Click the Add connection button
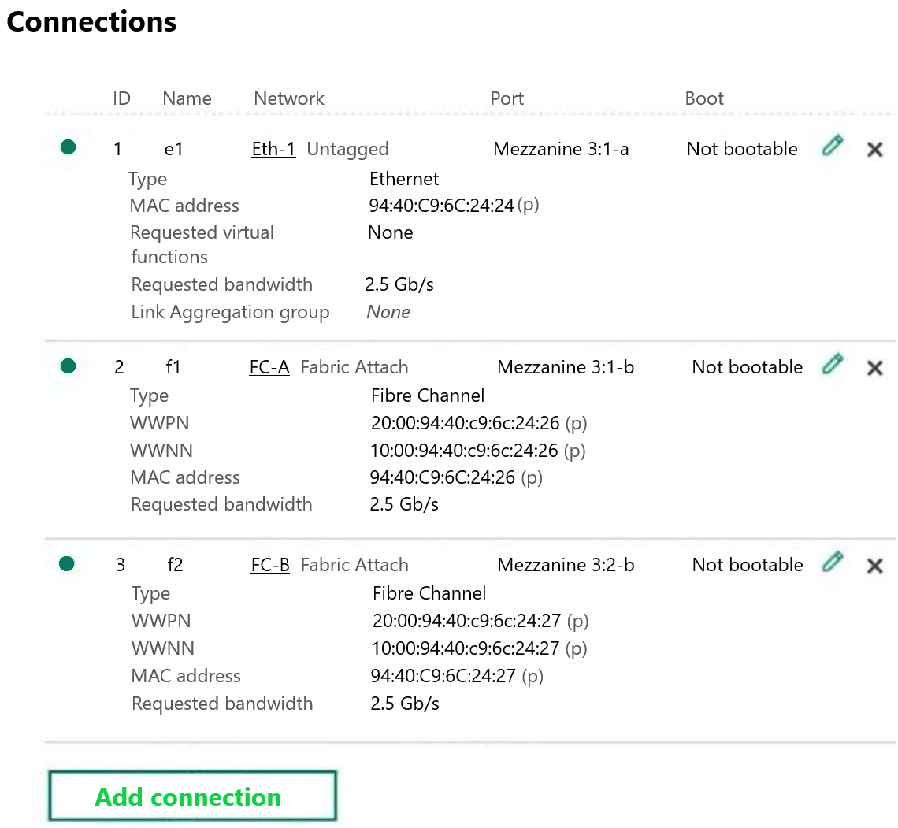The height and width of the screenshot is (828, 898). 192,796
